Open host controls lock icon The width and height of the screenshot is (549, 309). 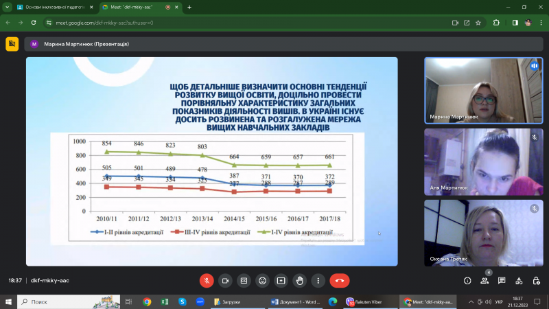click(x=536, y=280)
